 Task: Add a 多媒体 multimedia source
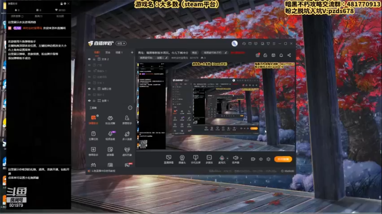pyautogui.click(x=209, y=159)
